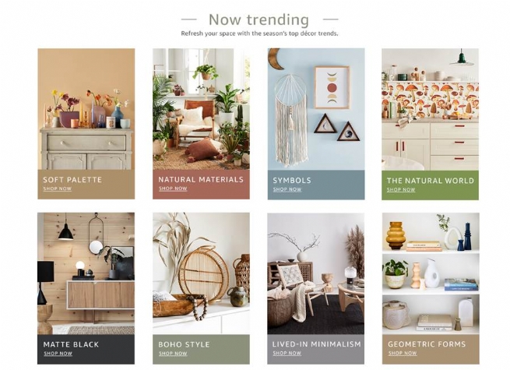Click the Boho Style title text
Viewport: 510px width, 370px height.
[x=184, y=344]
